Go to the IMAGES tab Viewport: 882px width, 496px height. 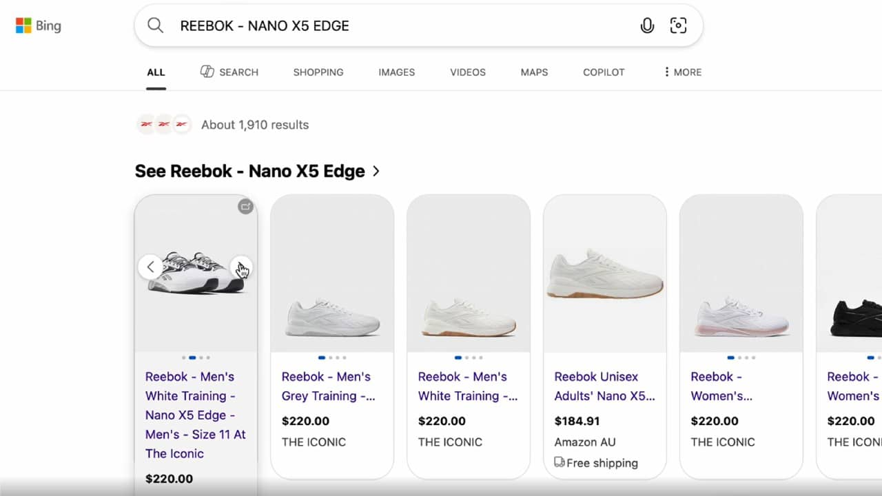click(397, 72)
